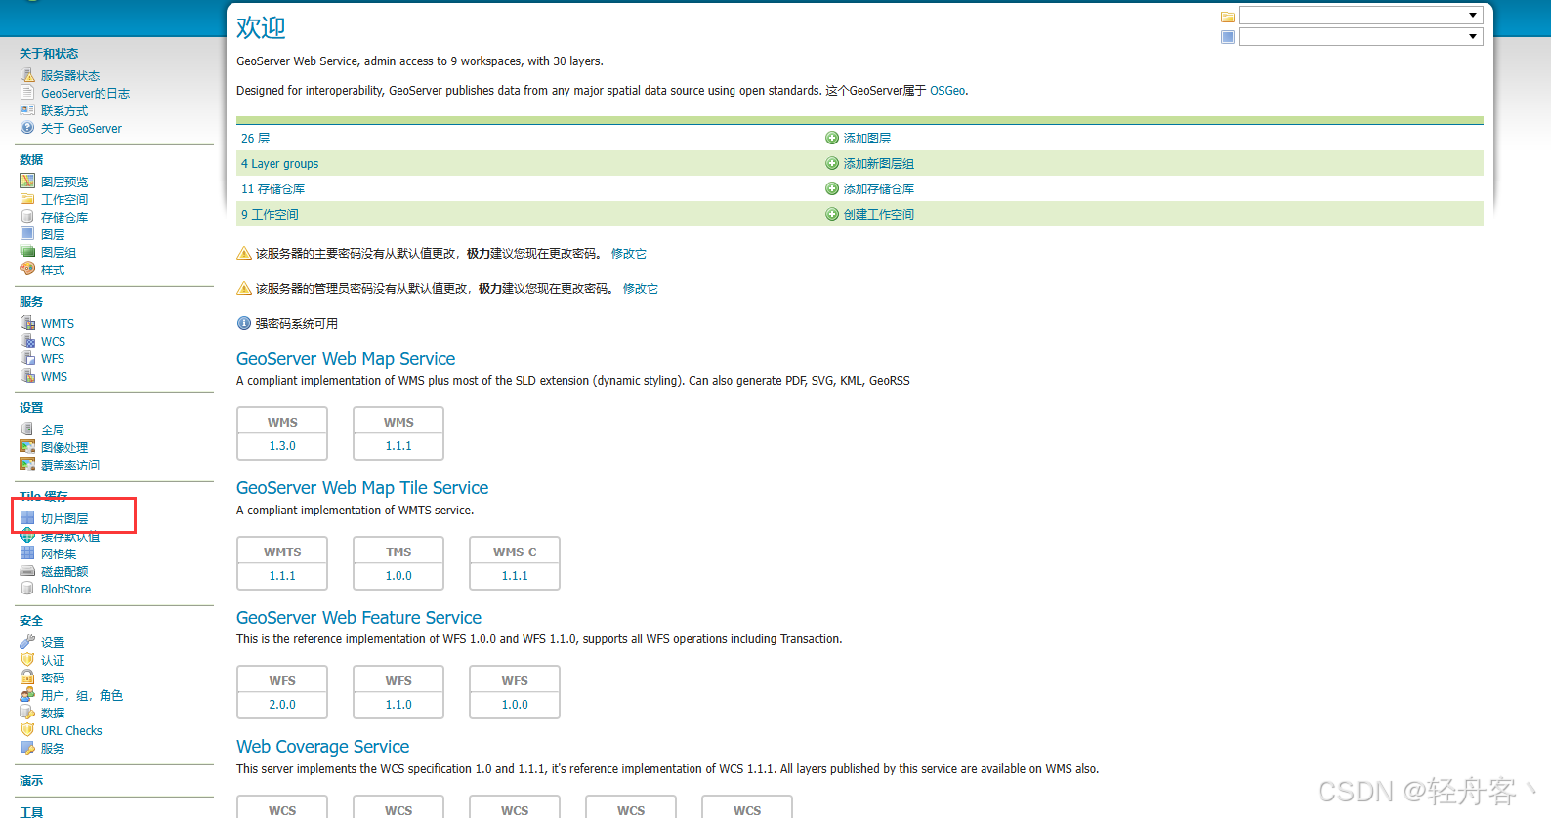Open the 存储仓库 link in sidebar
Image resolution: width=1551 pixels, height=818 pixels.
64,218
